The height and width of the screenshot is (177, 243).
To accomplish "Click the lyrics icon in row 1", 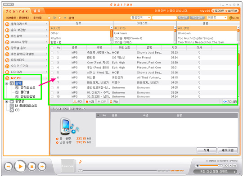I will (x=199, y=53).
